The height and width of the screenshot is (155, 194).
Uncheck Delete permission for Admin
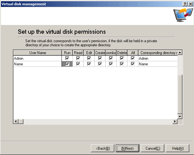(122, 58)
